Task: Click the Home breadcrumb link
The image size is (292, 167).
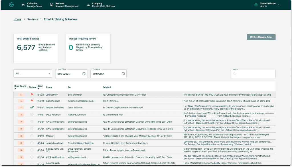Action: point(17,19)
